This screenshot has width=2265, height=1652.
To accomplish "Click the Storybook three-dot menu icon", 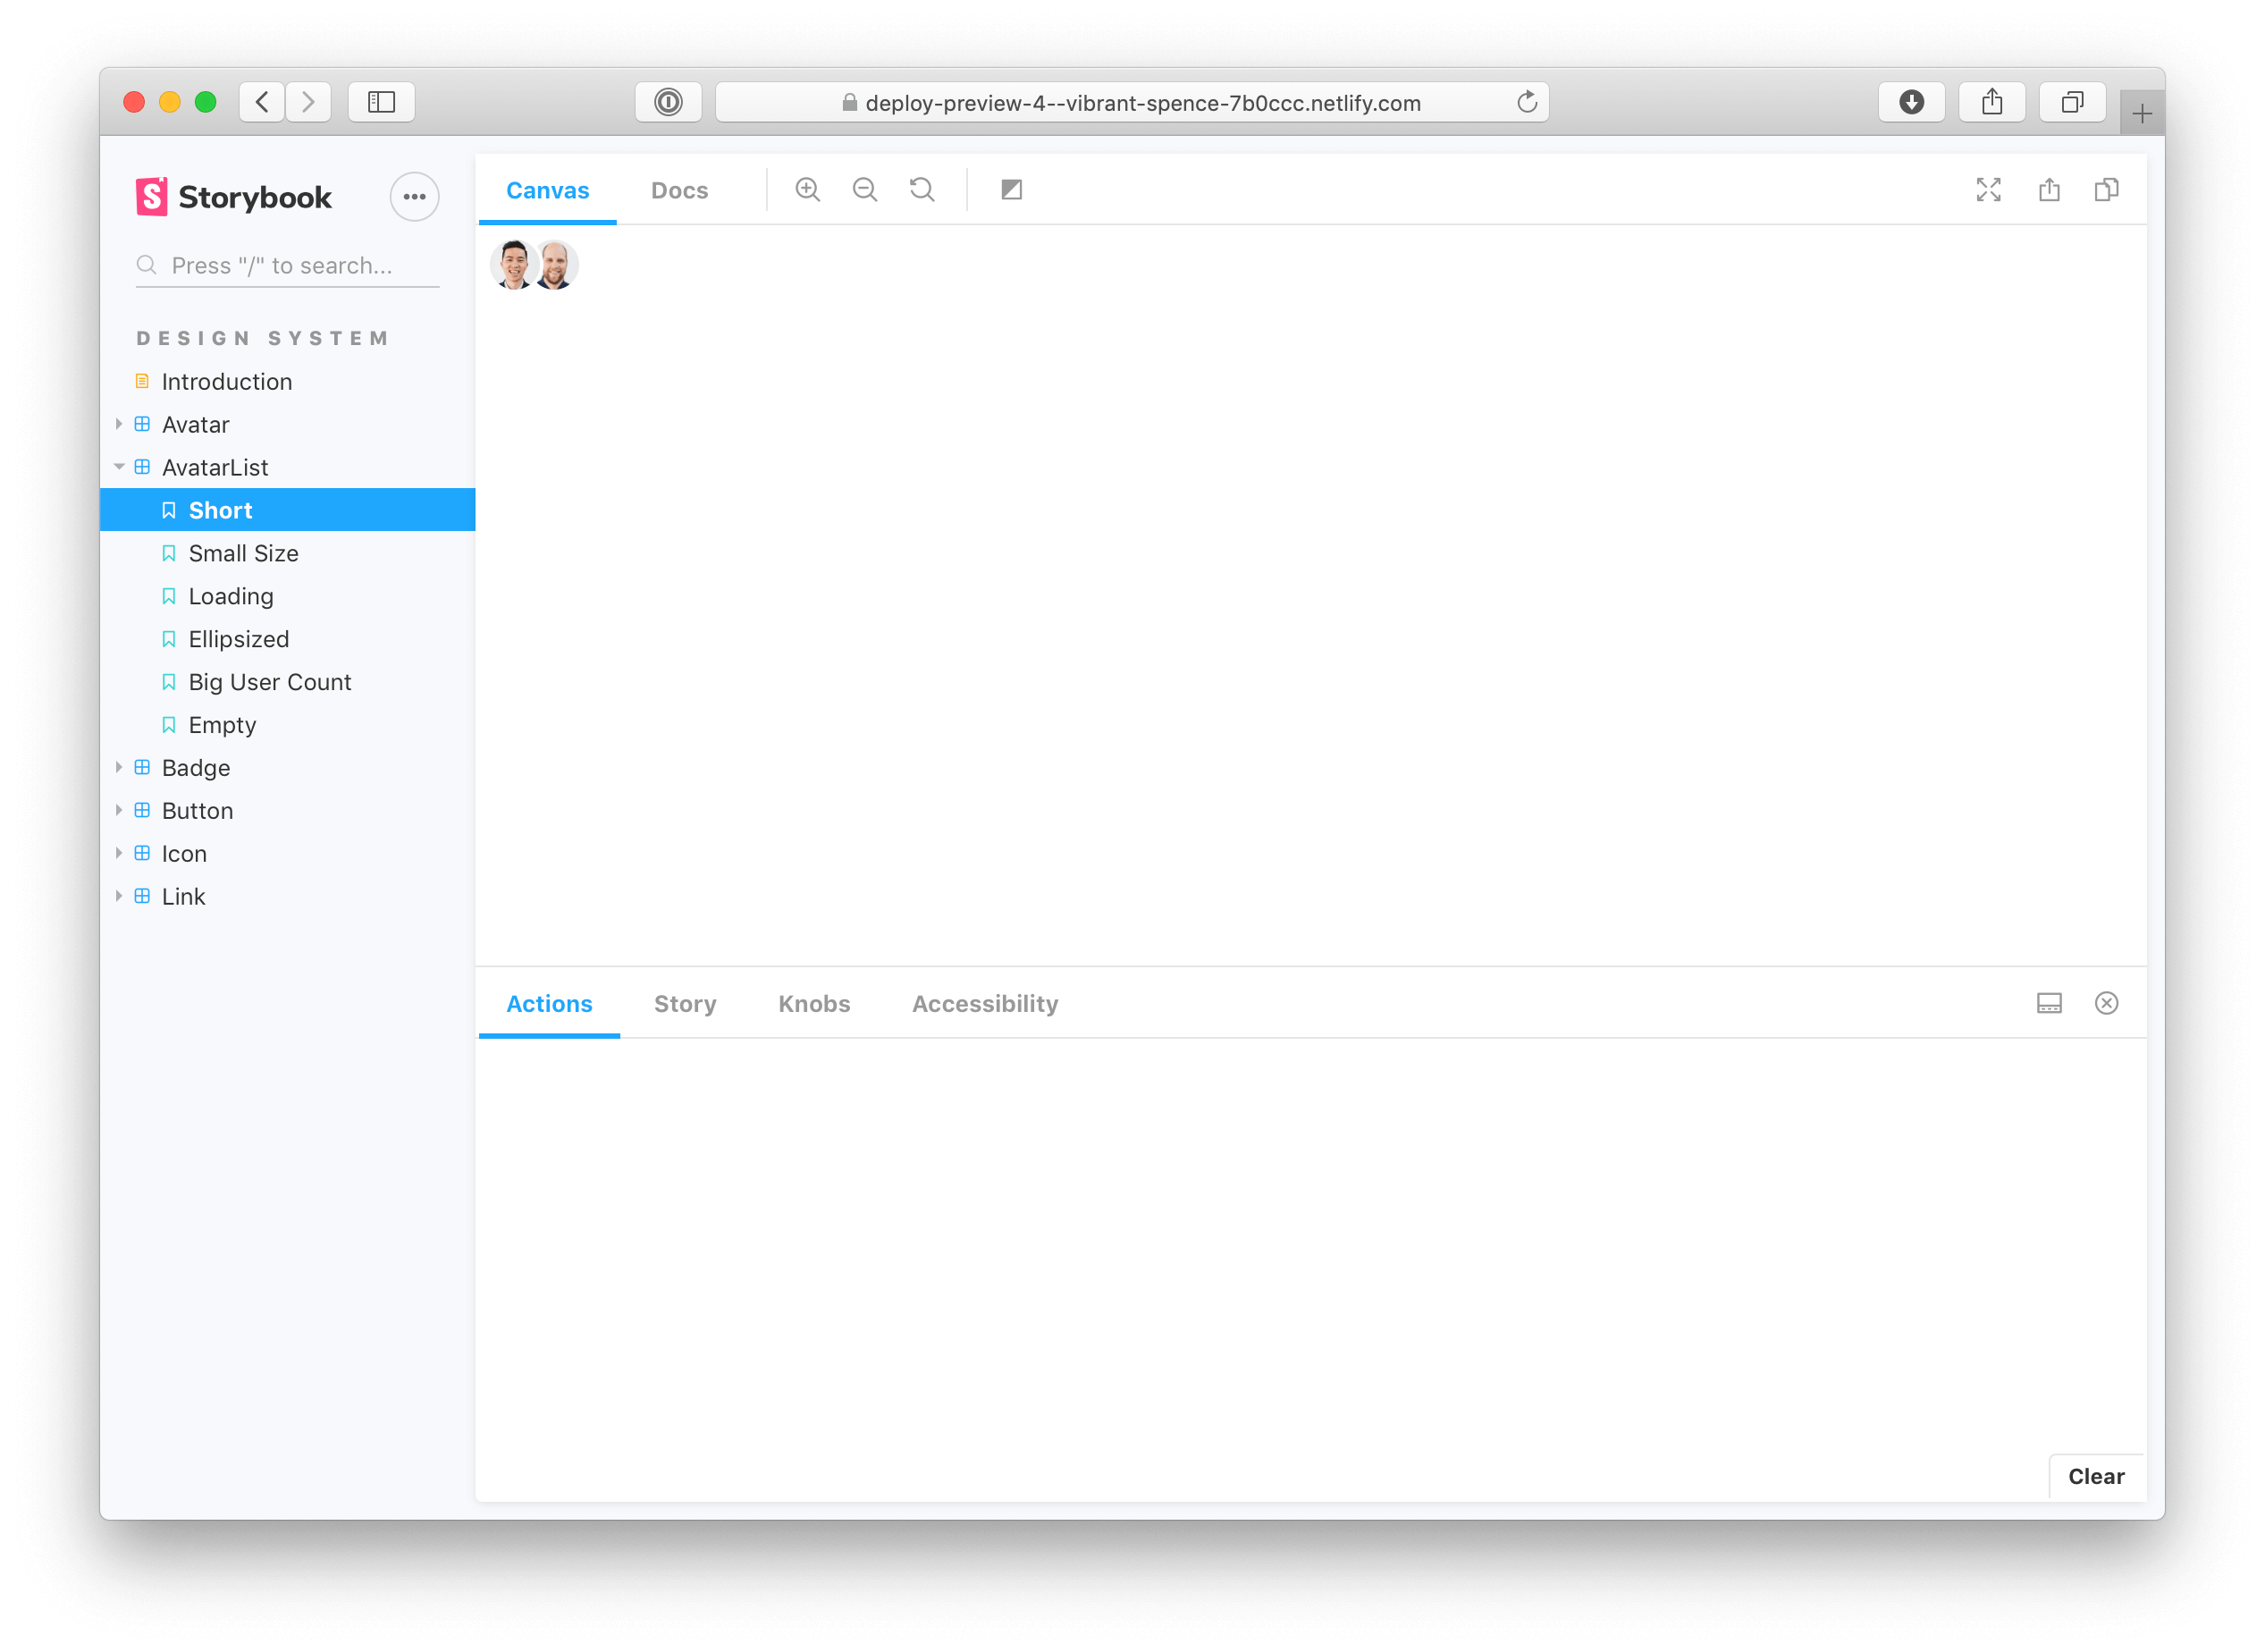I will point(415,197).
